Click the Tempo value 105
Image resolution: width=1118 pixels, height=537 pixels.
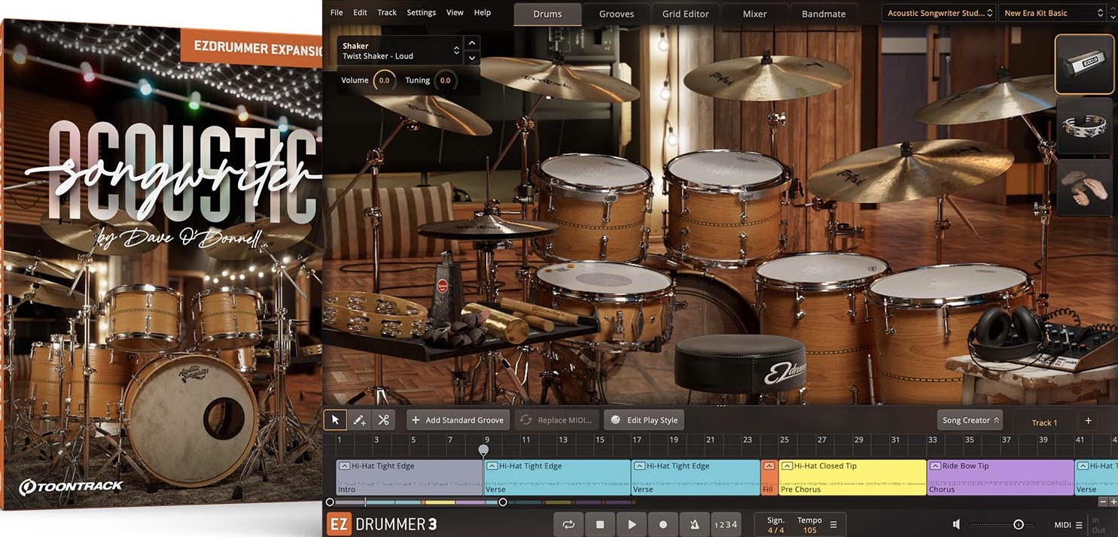(809, 530)
